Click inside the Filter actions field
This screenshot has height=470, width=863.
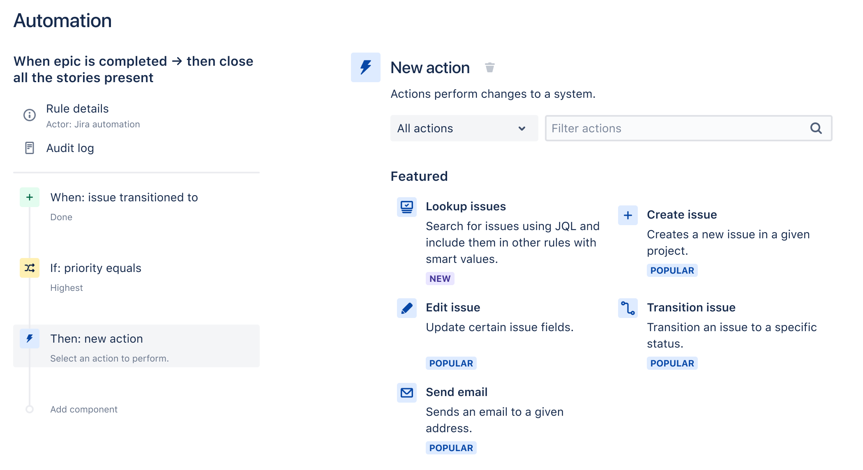658,128
